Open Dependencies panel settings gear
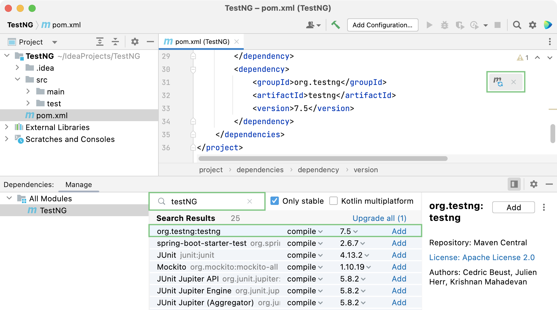The image size is (557, 310). 534,184
